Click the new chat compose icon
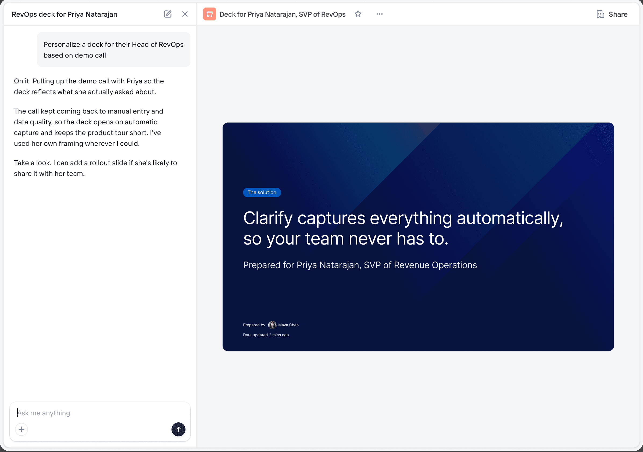Viewport: 643px width, 452px height. [167, 14]
